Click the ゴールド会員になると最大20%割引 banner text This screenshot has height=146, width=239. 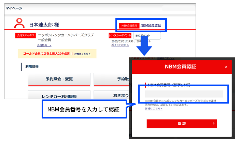coord(48,54)
